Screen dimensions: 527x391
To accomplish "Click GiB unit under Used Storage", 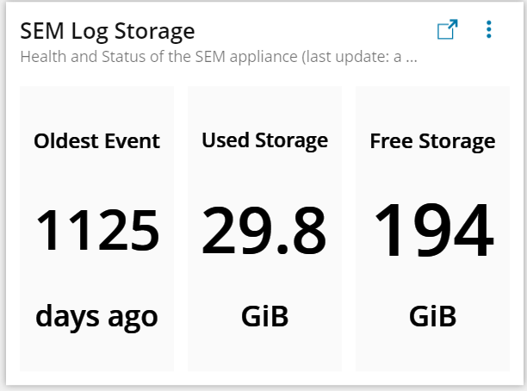I will click(265, 316).
